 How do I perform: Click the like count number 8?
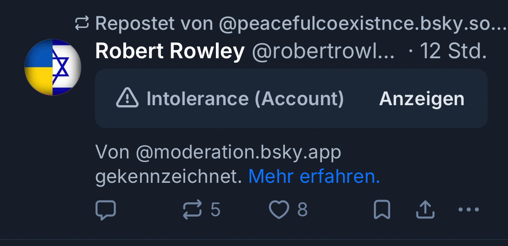point(303,210)
